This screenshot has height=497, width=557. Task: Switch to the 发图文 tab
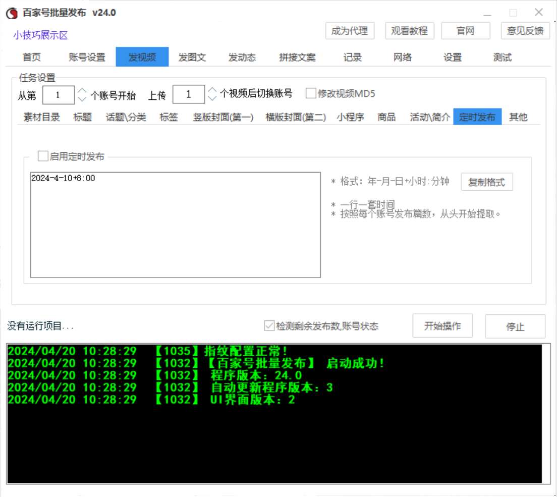[x=192, y=57]
